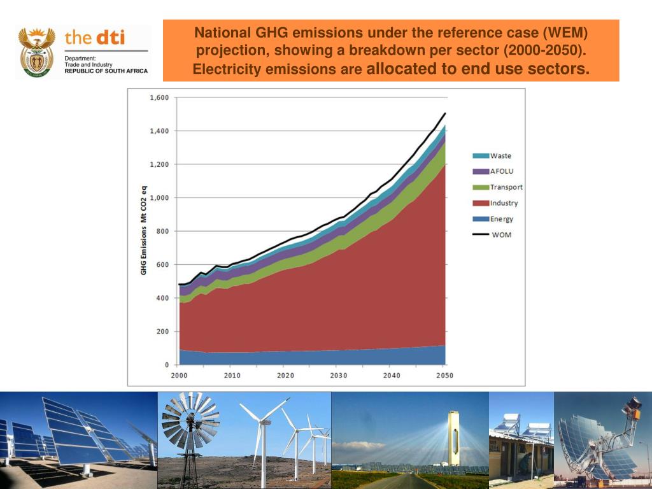
Task: Click the orange slide title banner
Action: [391, 50]
